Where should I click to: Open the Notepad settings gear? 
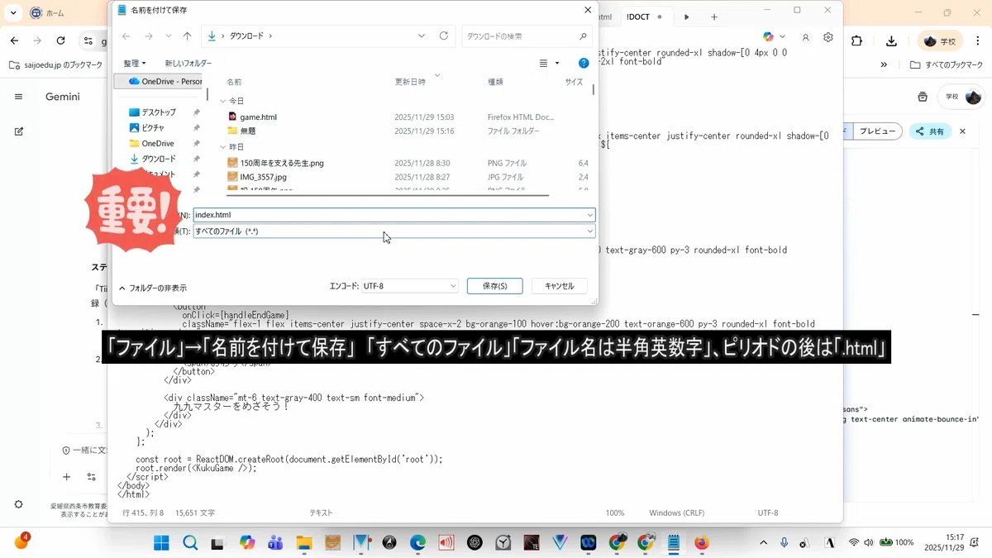pos(827,37)
